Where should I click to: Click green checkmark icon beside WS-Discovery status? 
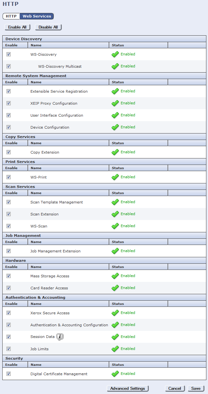click(x=115, y=54)
